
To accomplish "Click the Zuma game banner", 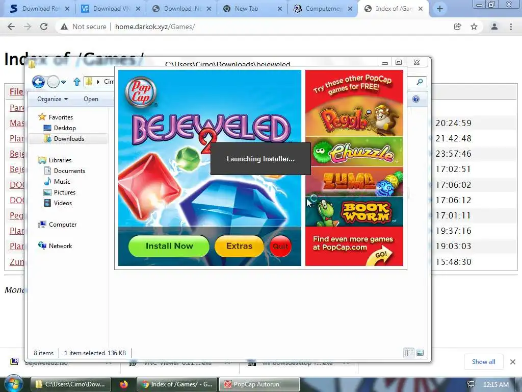I will (x=354, y=182).
